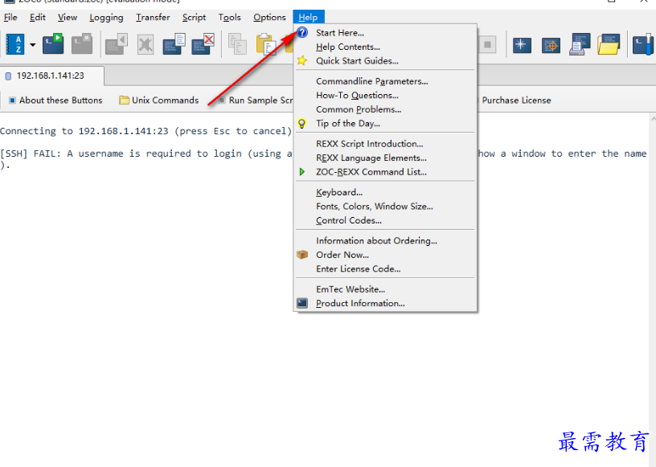The image size is (656, 467).
Task: Click the terminal with red X page icon
Action: [x=203, y=44]
